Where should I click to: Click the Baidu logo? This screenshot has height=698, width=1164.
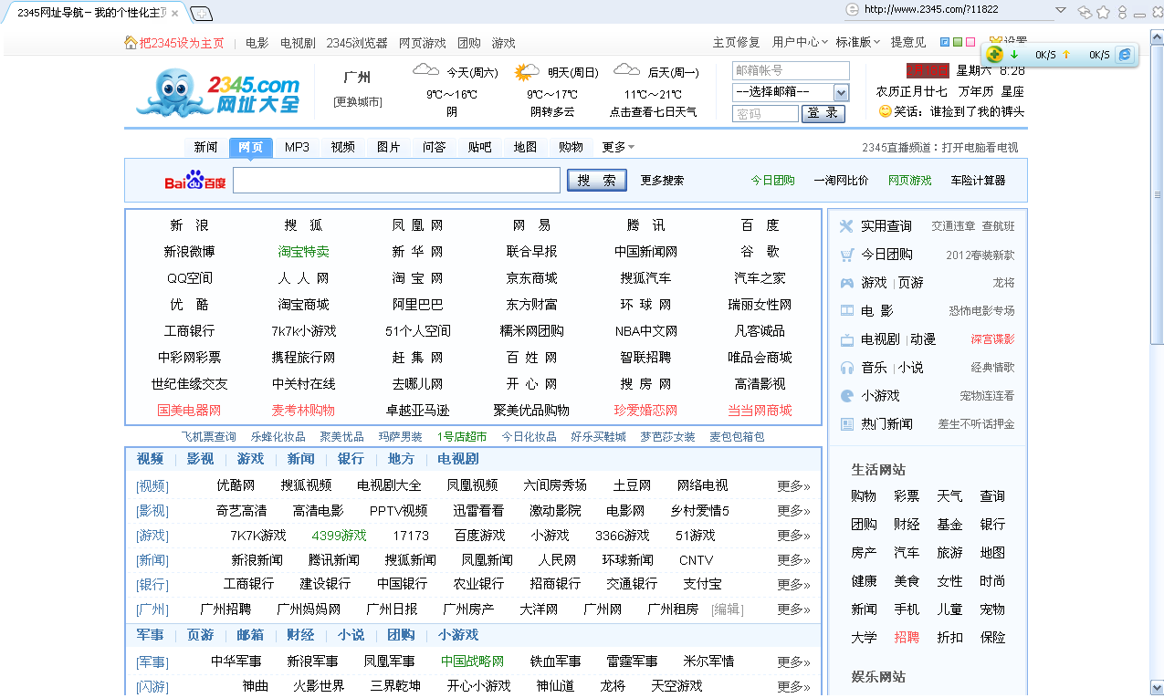[194, 181]
